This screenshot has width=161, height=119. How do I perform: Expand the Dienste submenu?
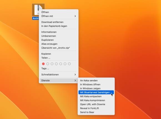coord(59,80)
